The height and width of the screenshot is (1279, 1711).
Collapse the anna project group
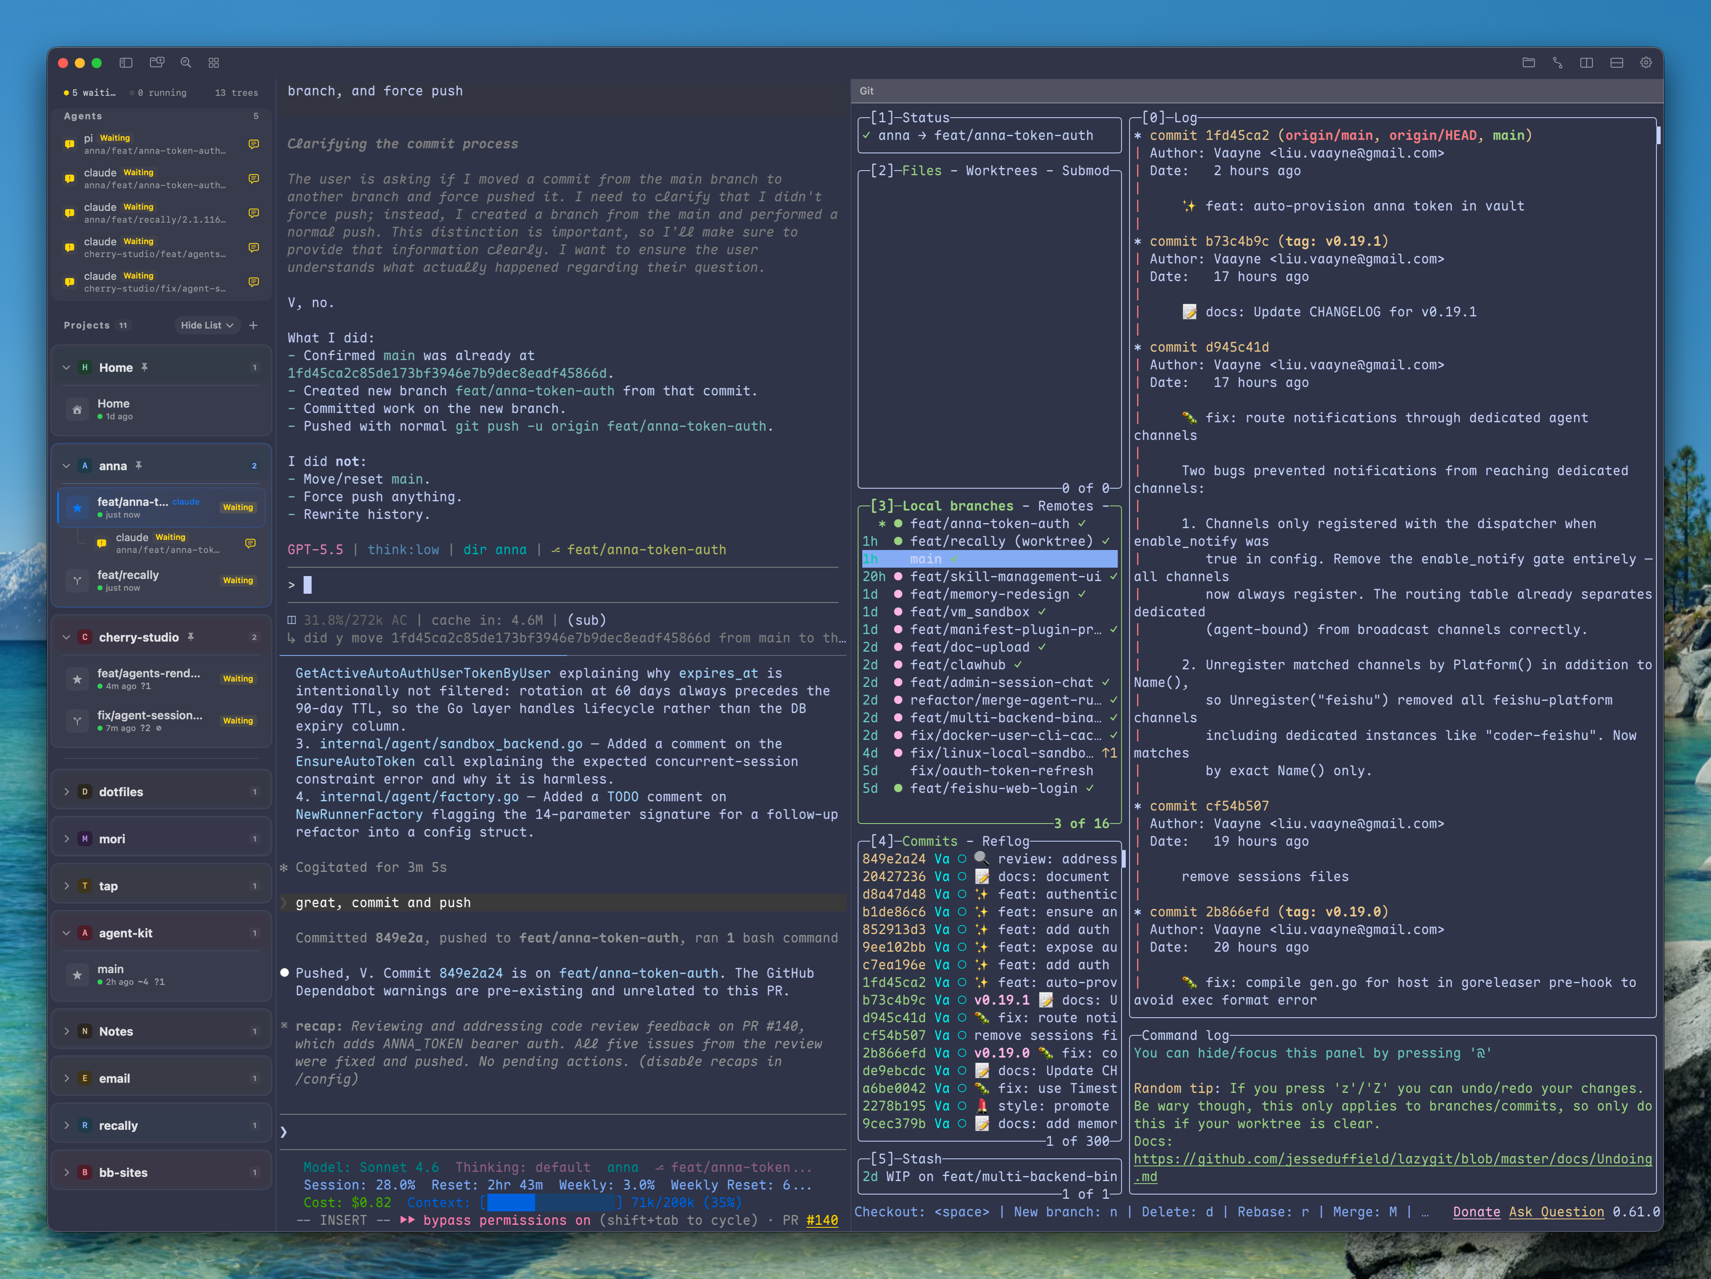(x=66, y=466)
